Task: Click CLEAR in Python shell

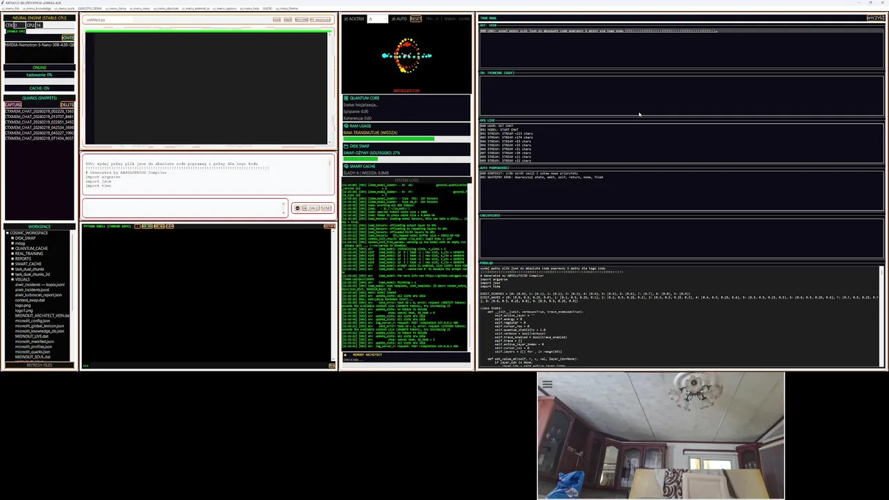Action: click(169, 226)
